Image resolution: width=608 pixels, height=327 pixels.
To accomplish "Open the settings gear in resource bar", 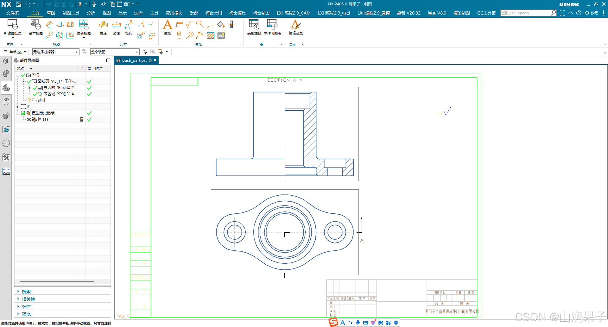I will (6, 61).
